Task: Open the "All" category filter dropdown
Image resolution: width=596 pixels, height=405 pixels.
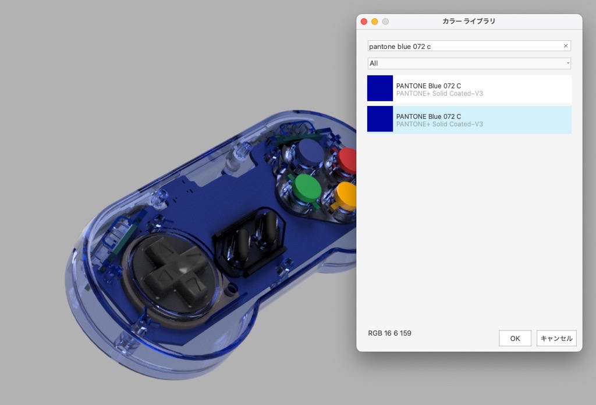Action: click(x=469, y=63)
